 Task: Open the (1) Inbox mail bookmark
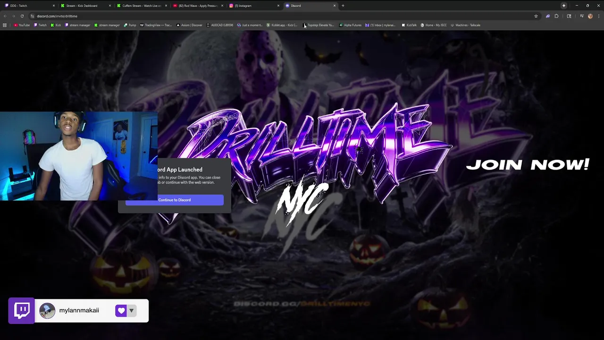(380, 25)
